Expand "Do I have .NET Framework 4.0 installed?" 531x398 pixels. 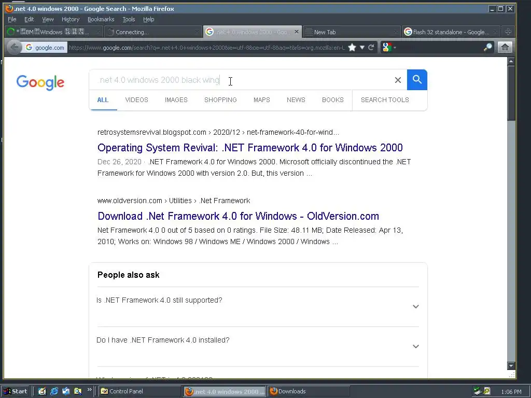pyautogui.click(x=258, y=347)
